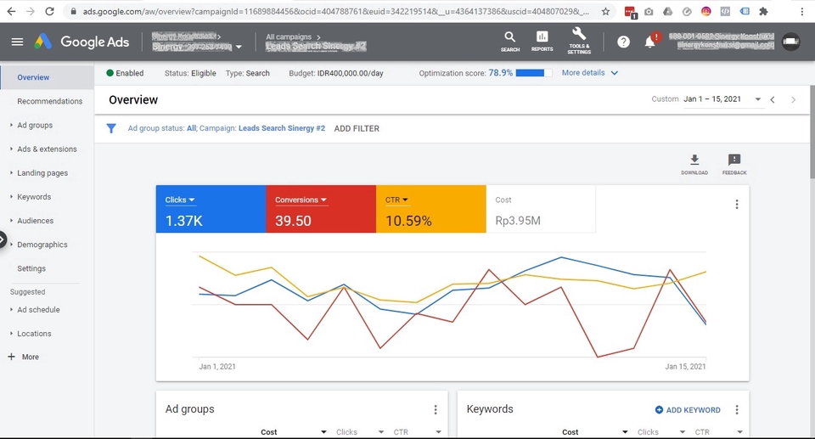Click the account avatar icon
The height and width of the screenshot is (439, 815).
(790, 42)
